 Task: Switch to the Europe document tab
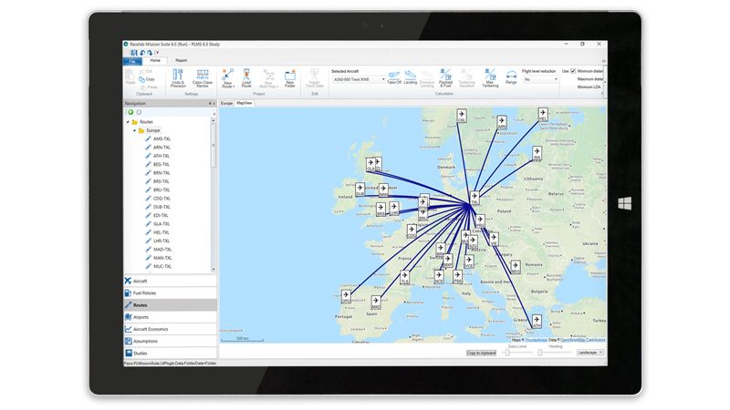coord(226,103)
